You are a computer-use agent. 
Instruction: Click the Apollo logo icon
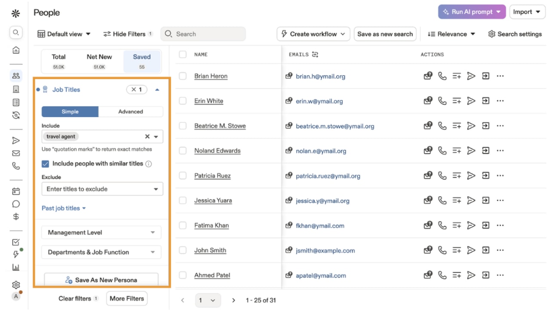16,13
